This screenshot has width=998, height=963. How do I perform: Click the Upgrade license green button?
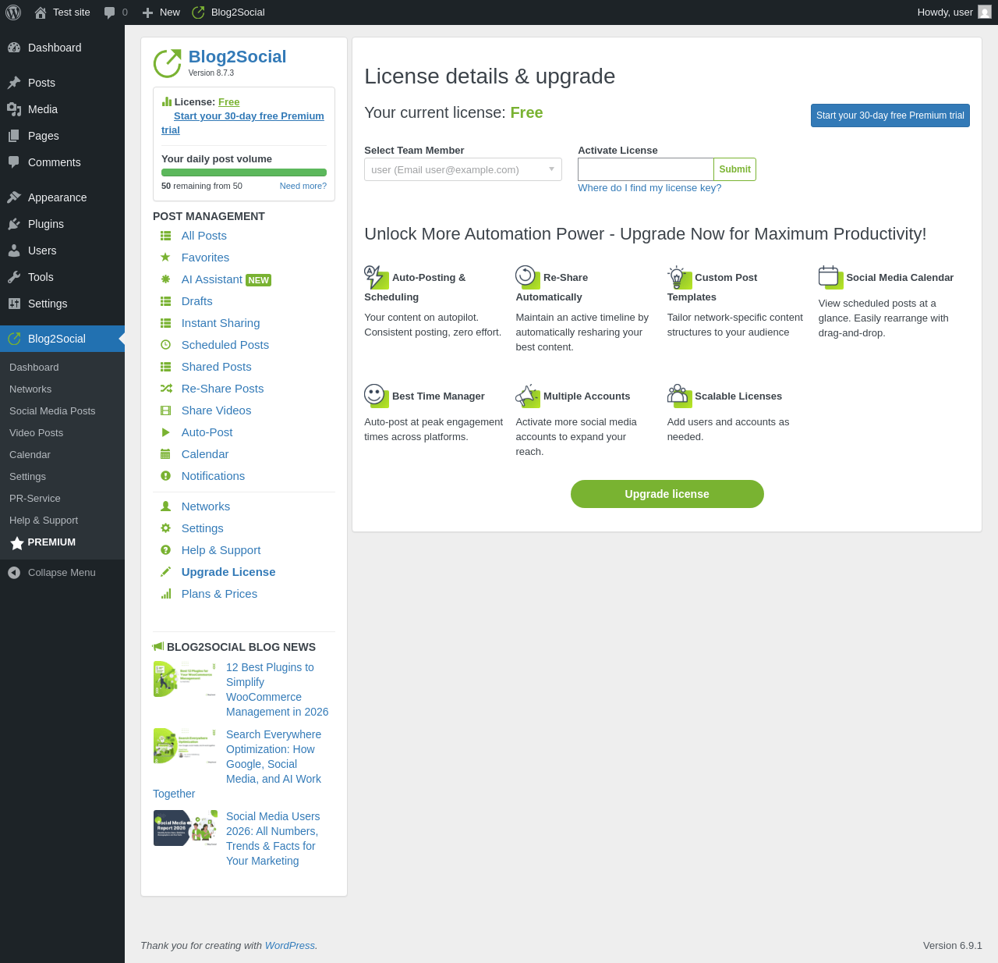point(667,494)
